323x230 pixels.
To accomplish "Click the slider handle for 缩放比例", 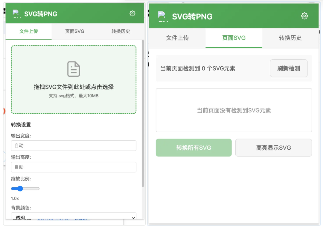I will click(x=20, y=188).
